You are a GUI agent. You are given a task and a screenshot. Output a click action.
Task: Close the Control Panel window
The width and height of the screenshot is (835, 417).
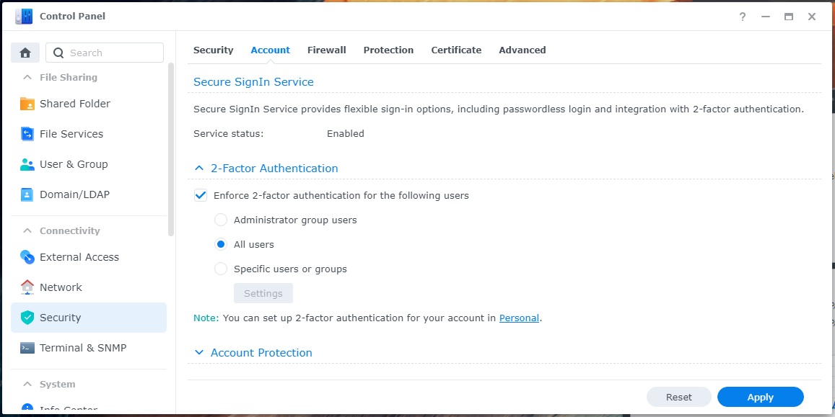pos(812,17)
